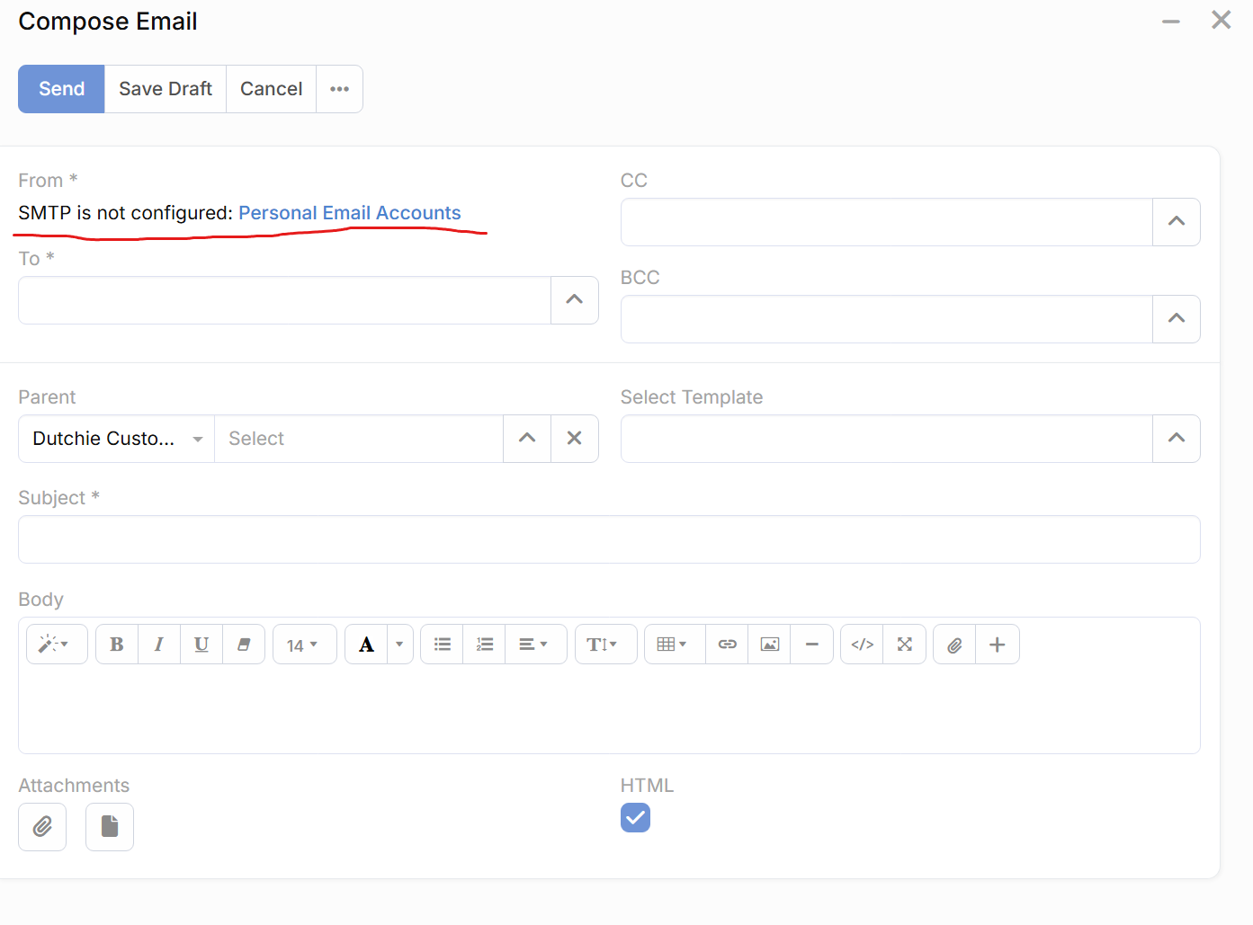Uncheck the HTML checkbox
The width and height of the screenshot is (1253, 925).
[x=635, y=818]
